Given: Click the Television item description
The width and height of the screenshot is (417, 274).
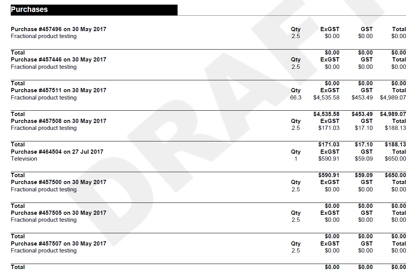Looking at the screenshot, I should click(24, 159).
